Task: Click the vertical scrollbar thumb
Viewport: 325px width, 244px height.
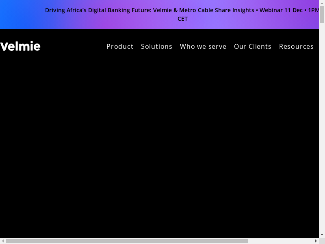Action: coord(322,15)
